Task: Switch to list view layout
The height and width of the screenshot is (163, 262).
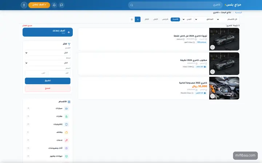Action: [138, 20]
